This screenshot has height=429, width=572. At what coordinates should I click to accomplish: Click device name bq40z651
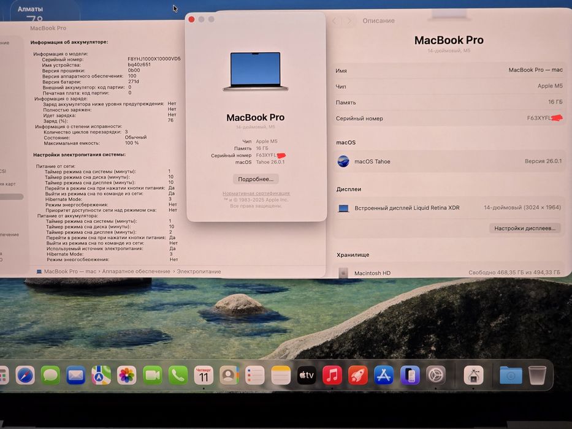point(139,64)
